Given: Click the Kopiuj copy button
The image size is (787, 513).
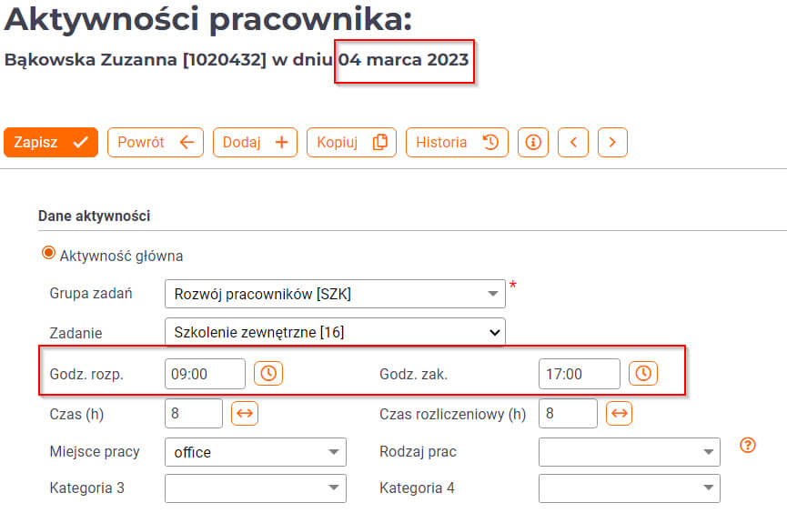Looking at the screenshot, I should click(351, 142).
